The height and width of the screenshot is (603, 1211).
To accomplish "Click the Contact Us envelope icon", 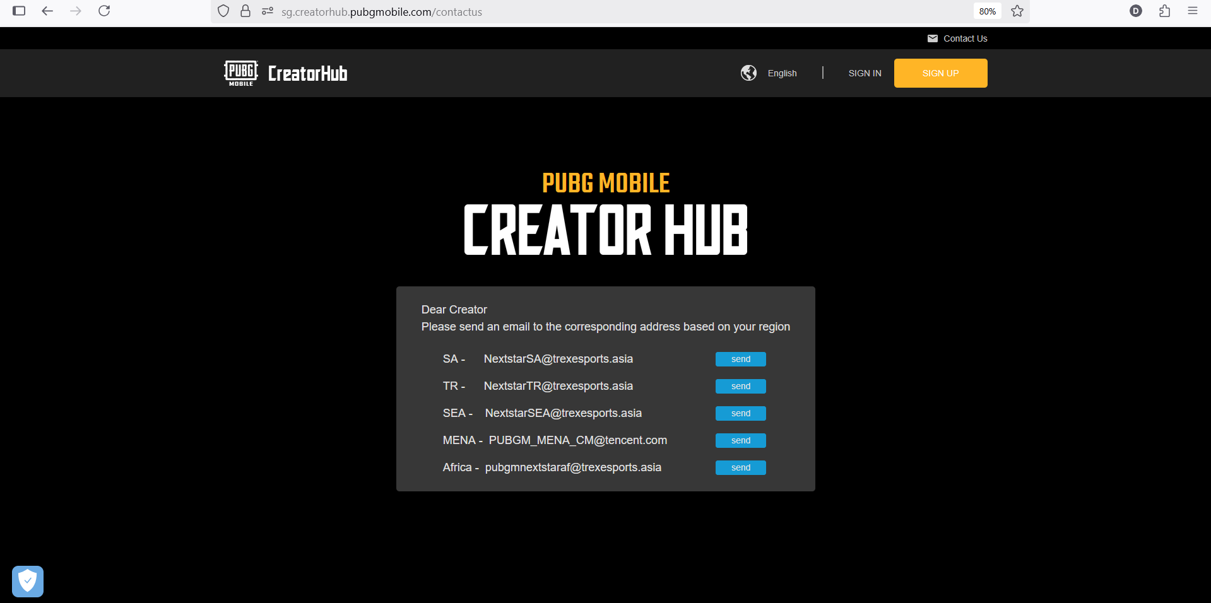I will [933, 38].
